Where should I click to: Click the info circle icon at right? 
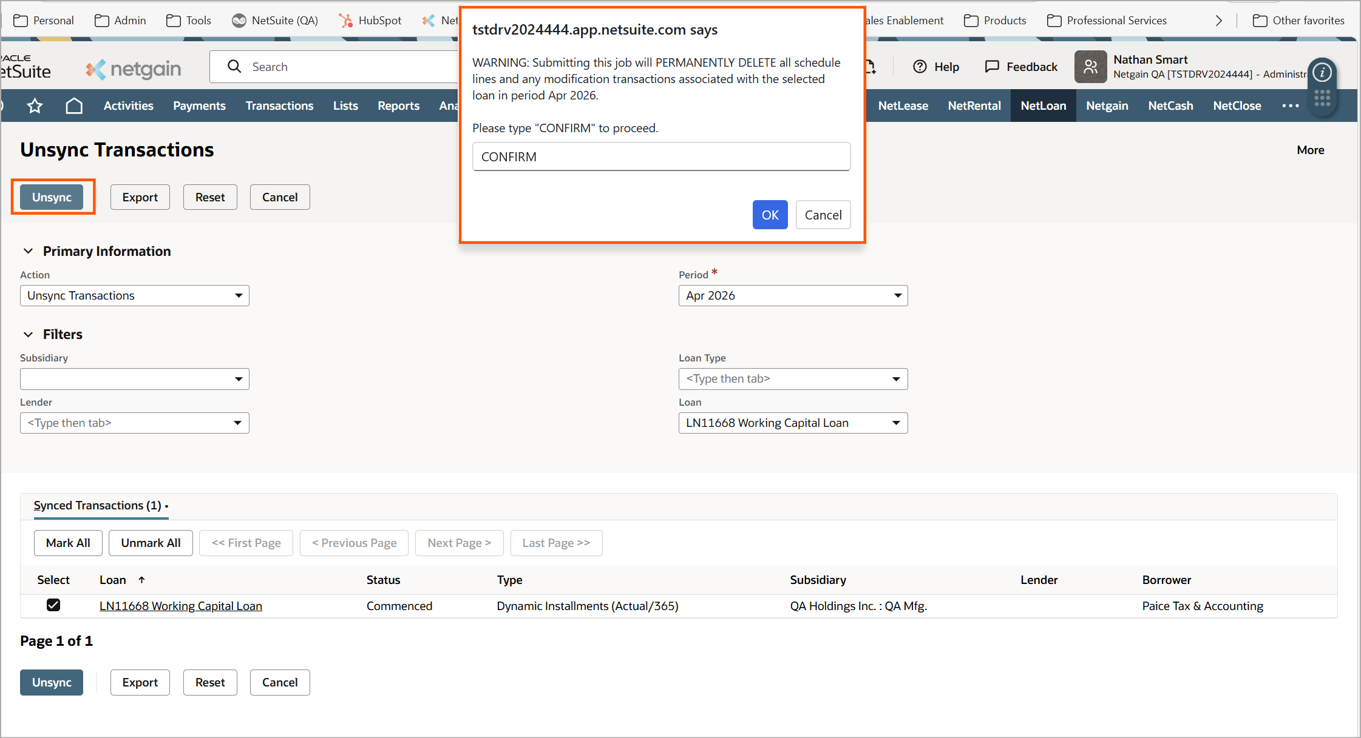tap(1322, 73)
